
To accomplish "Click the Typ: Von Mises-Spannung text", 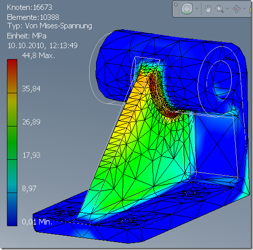I will (50, 26).
